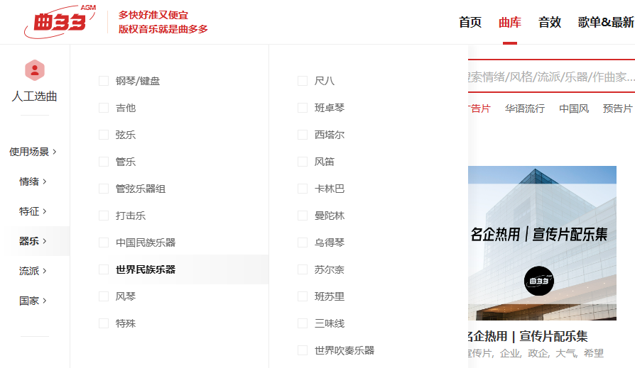Open the 宣传片配乐集 cover image

(542, 243)
